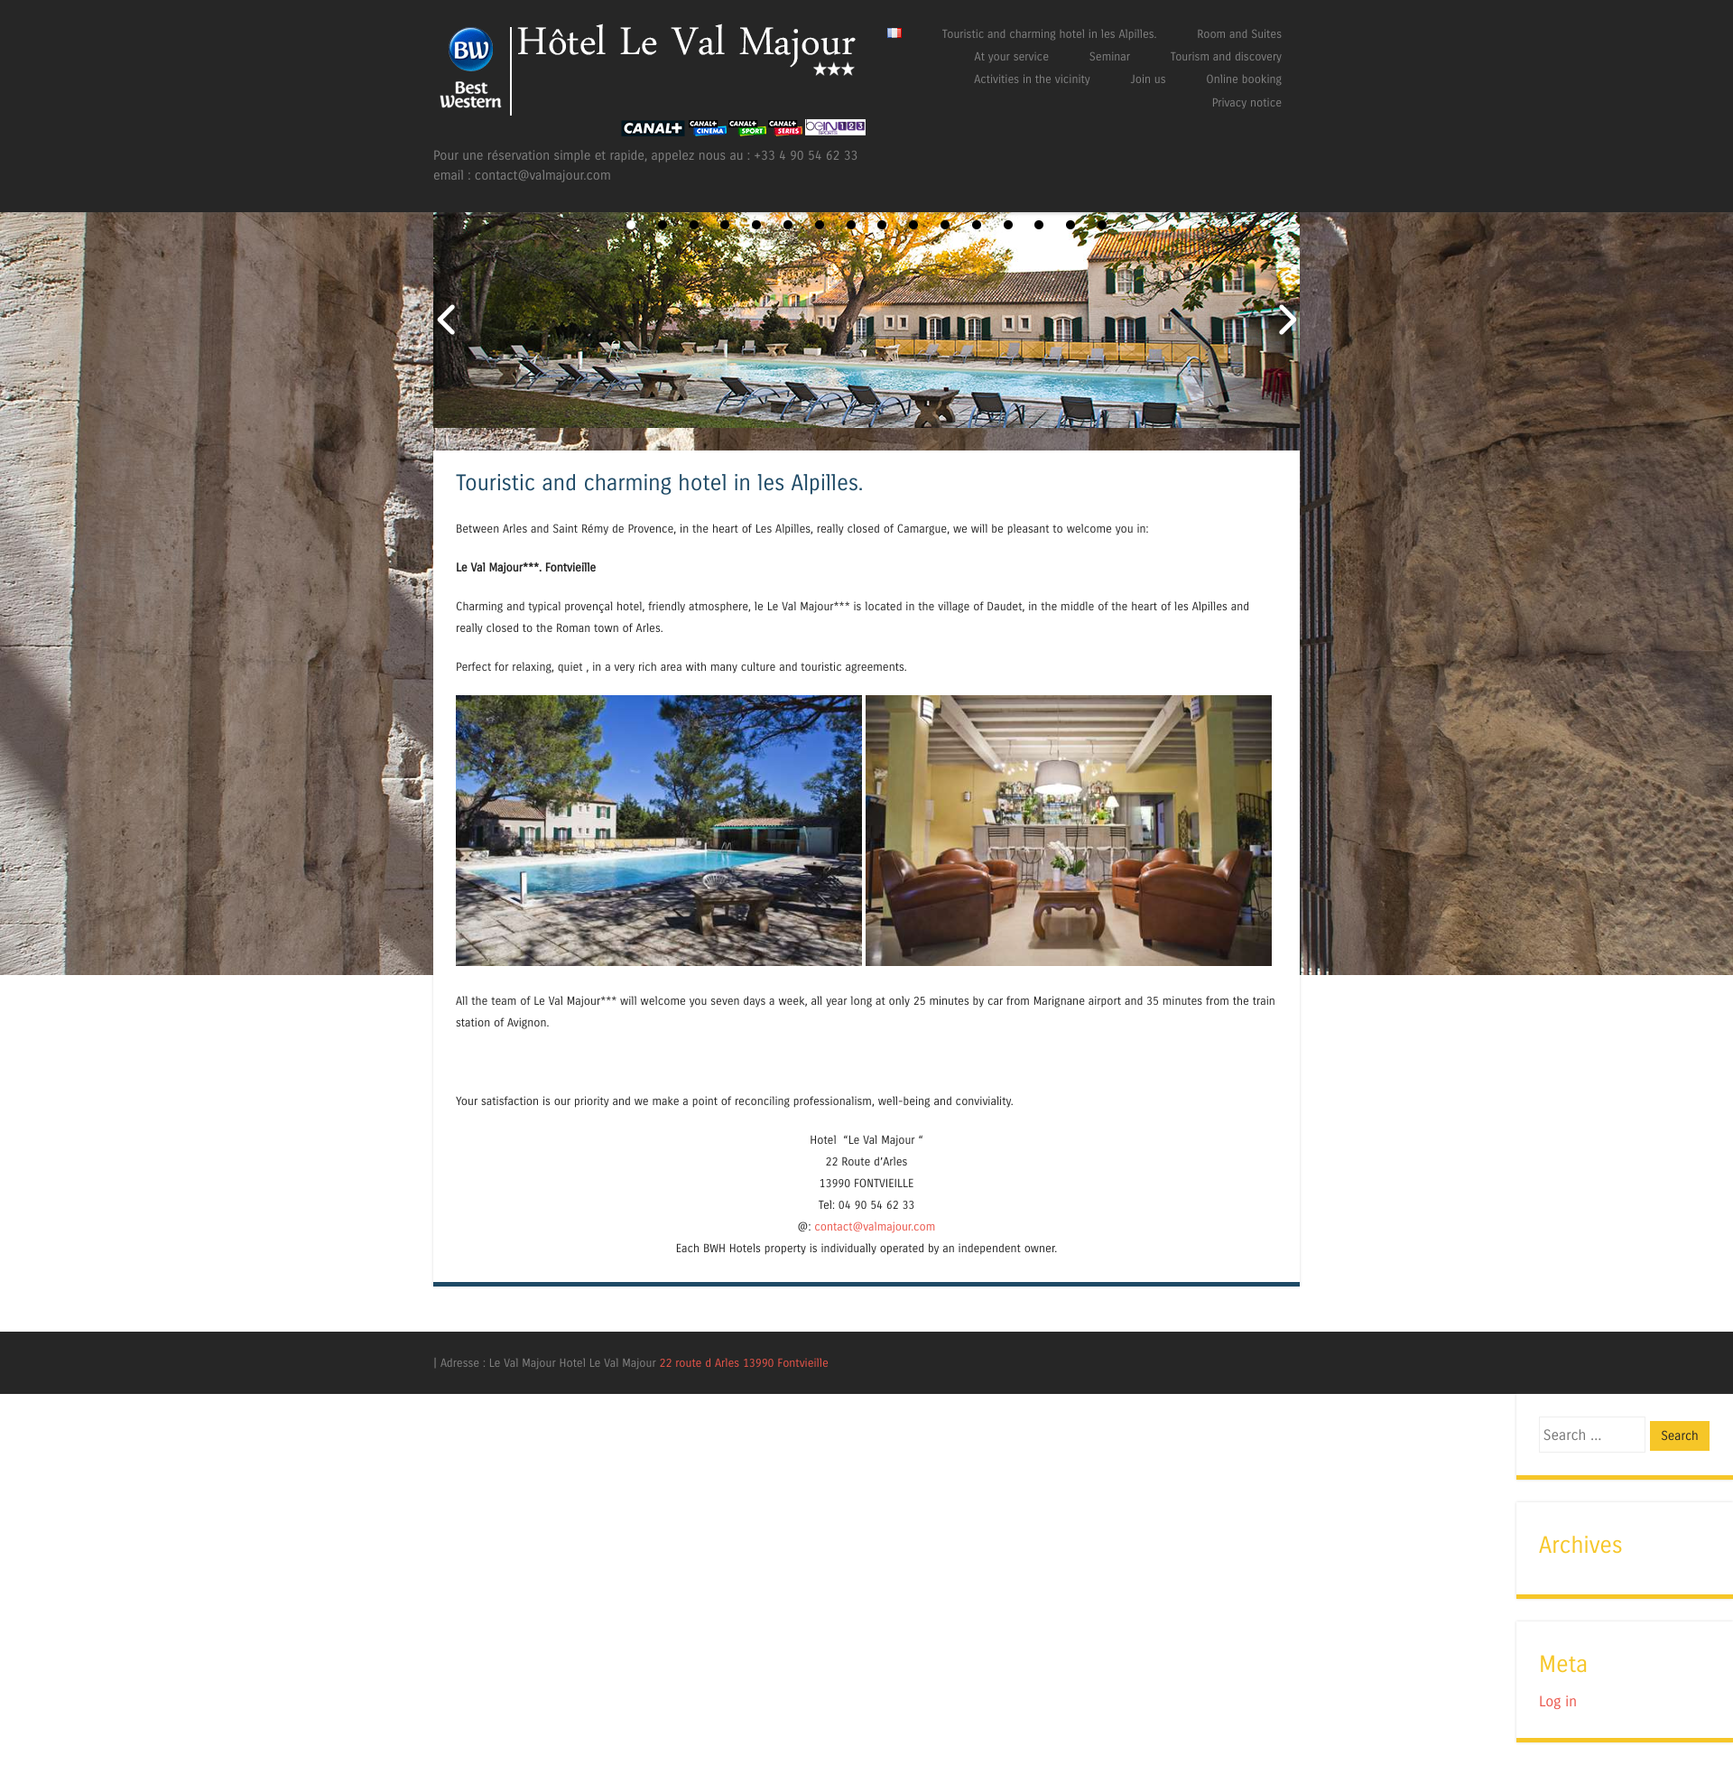Navigate to the Seminar page
Screen dimensions: 1733x1765
pyautogui.click(x=1108, y=57)
